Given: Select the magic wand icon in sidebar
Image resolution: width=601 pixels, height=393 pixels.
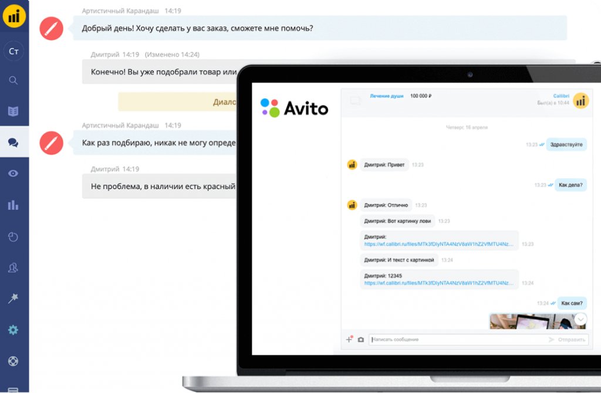Looking at the screenshot, I should pyautogui.click(x=14, y=299).
